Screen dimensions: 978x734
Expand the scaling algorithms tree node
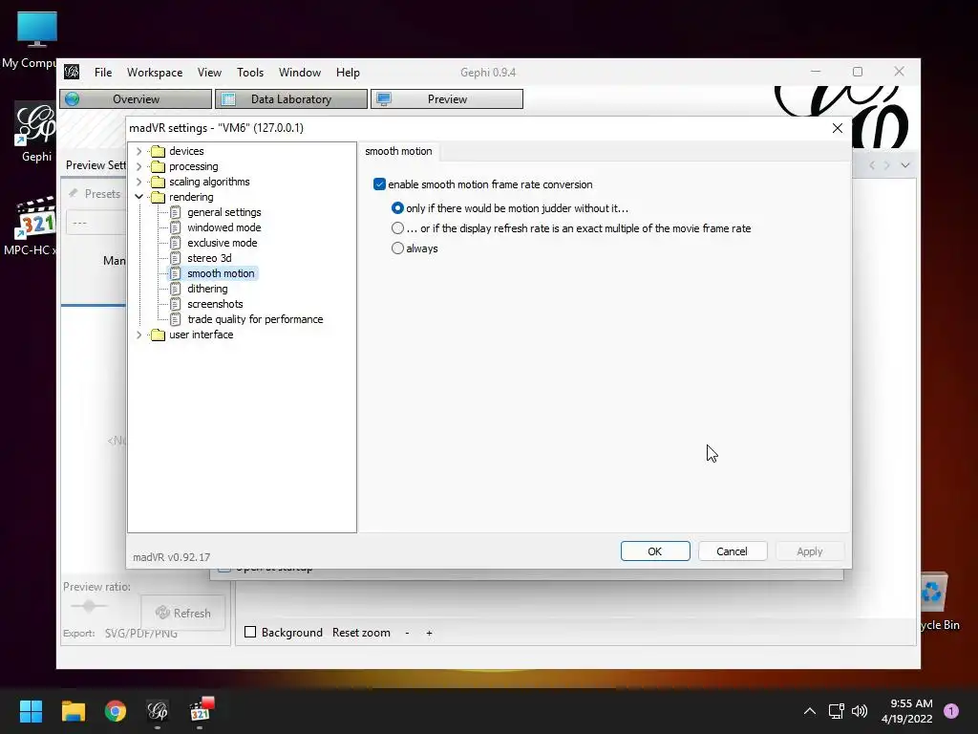coord(139,182)
